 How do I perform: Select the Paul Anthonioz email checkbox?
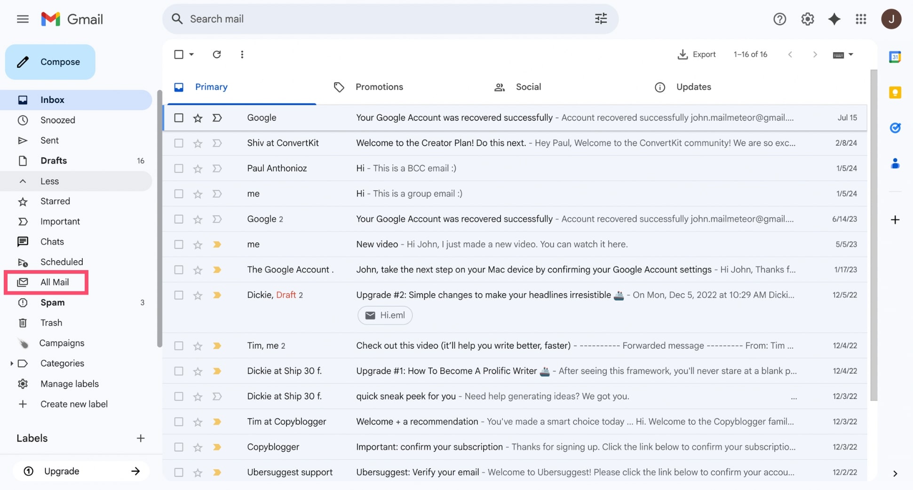(x=179, y=168)
